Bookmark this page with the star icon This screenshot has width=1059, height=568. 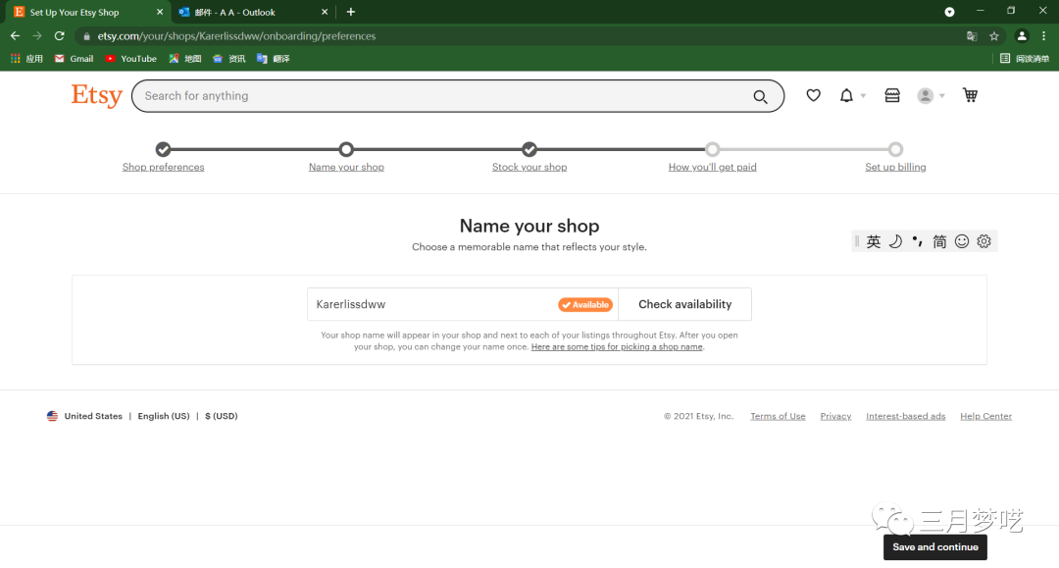994,36
